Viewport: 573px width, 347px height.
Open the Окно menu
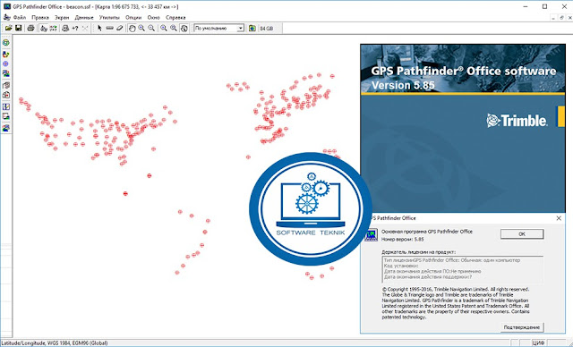(153, 18)
